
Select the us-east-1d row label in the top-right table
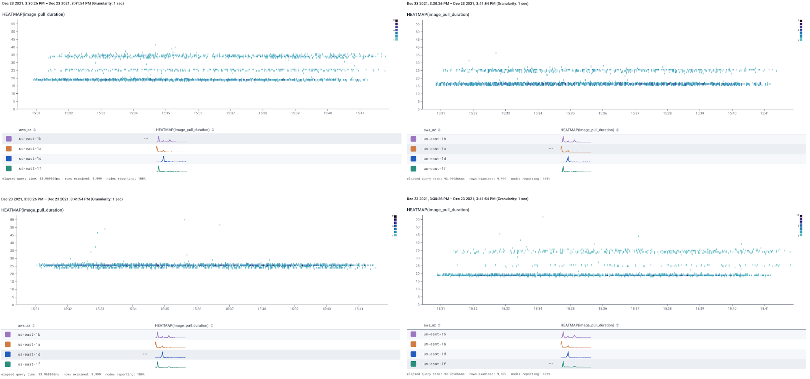pos(435,159)
